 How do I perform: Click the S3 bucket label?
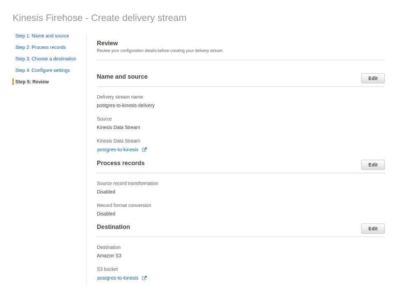pyautogui.click(x=108, y=269)
